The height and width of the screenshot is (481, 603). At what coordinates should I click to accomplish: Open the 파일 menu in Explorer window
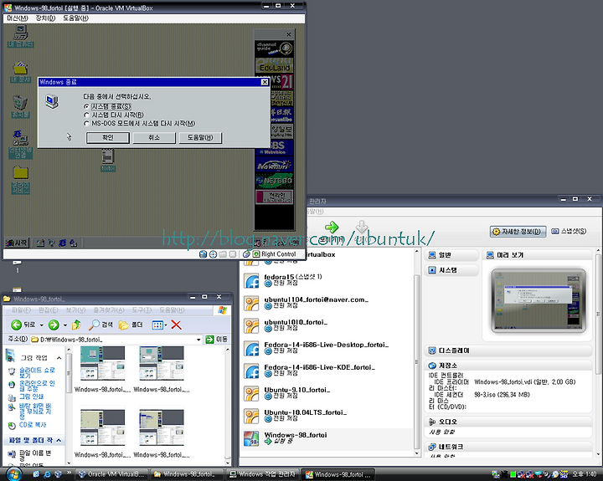pyautogui.click(x=21, y=310)
